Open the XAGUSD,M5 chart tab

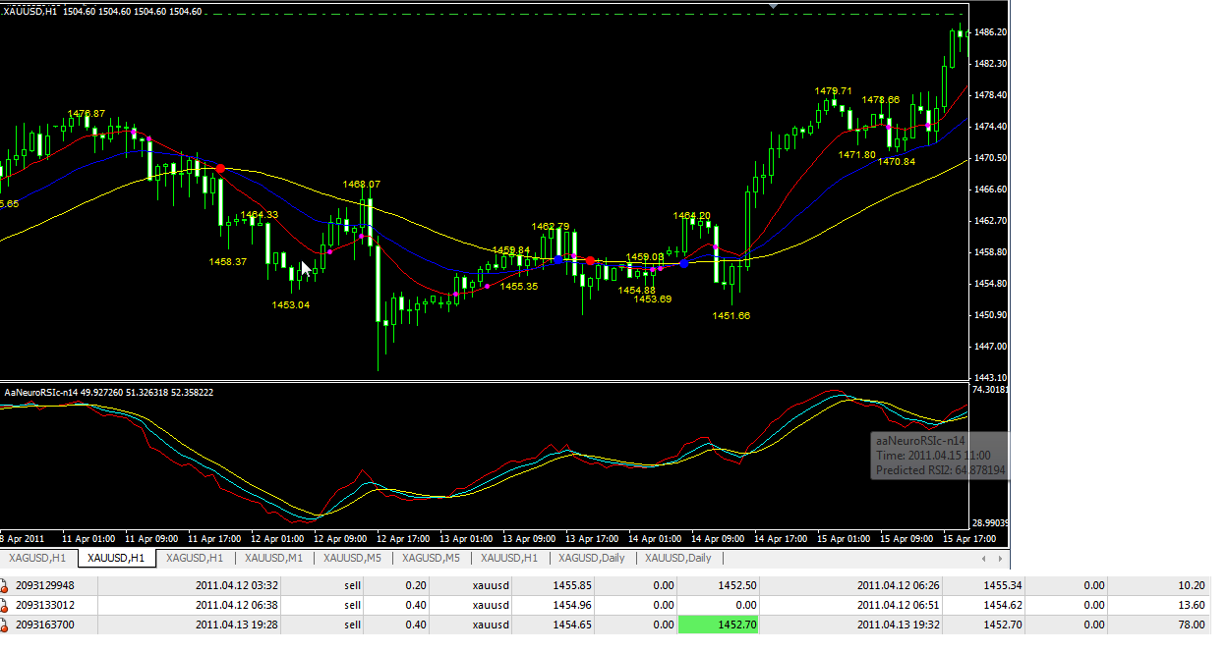(x=431, y=558)
